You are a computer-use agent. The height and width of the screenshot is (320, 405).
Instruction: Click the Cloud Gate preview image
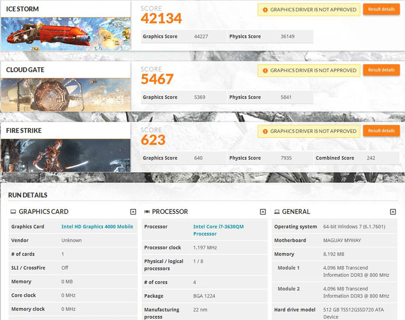point(66,94)
